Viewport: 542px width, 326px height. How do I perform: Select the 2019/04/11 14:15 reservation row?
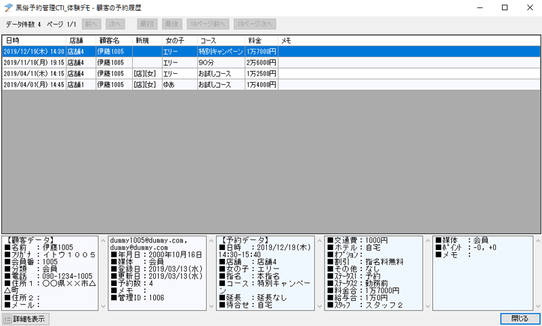pyautogui.click(x=135, y=73)
